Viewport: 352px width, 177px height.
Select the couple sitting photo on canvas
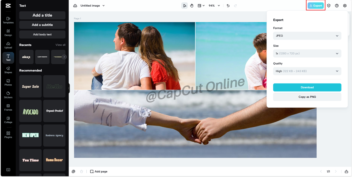pyautogui.click(x=134, y=56)
